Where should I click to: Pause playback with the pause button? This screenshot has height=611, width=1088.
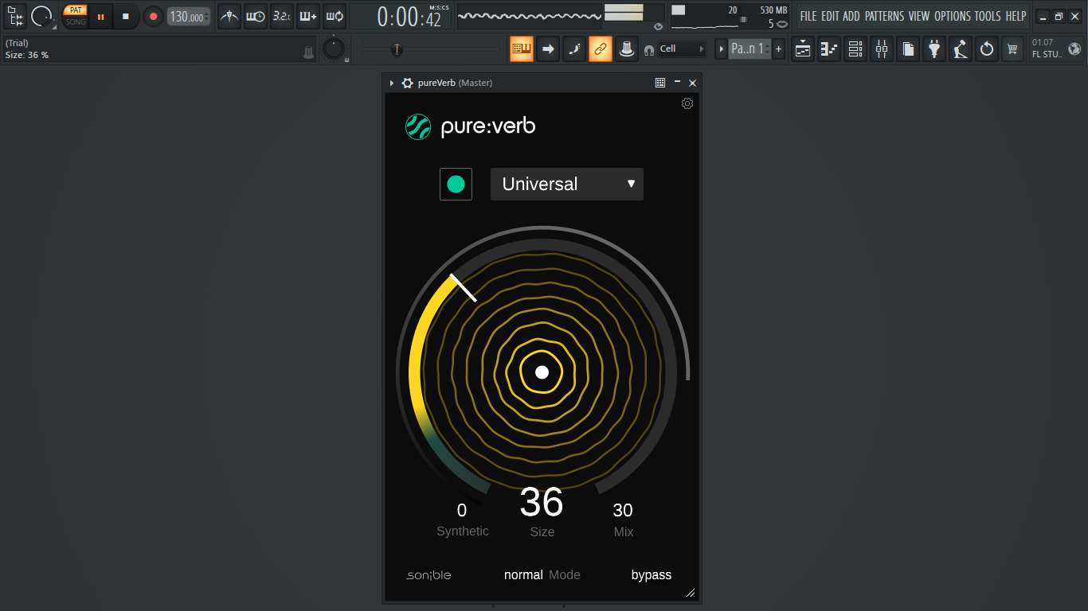[x=101, y=16]
